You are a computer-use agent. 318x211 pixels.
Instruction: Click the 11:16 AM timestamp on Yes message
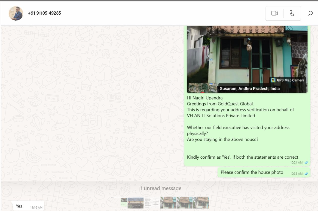36,207
